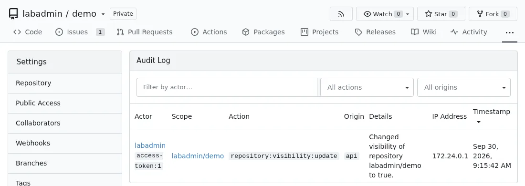Screen dimensions: 525x186
Task: Click the Scope column header
Action: [182, 116]
